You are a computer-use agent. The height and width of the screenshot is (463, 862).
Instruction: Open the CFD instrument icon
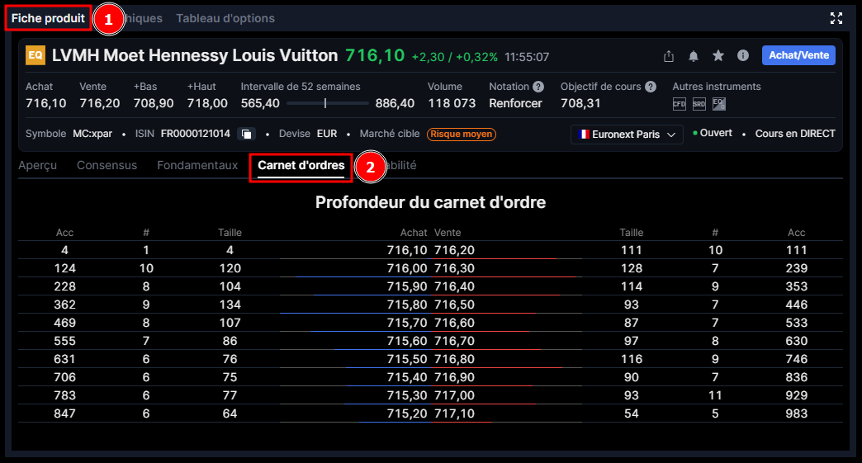pos(680,104)
